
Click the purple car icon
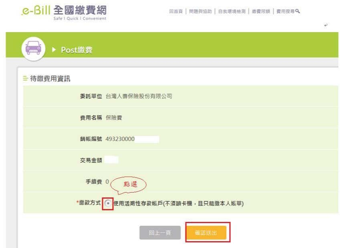(33, 48)
